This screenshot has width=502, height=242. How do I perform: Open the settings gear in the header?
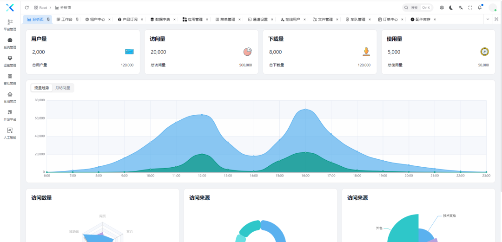(x=442, y=8)
